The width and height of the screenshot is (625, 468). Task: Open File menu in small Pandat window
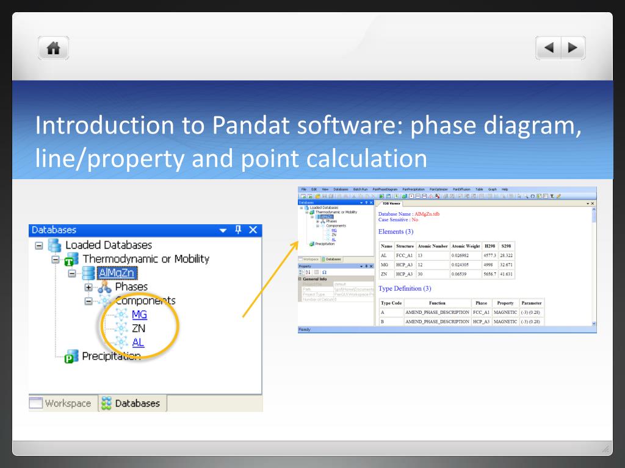click(304, 190)
